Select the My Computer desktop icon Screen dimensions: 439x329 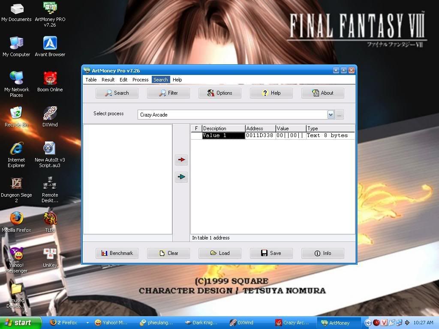(x=17, y=47)
